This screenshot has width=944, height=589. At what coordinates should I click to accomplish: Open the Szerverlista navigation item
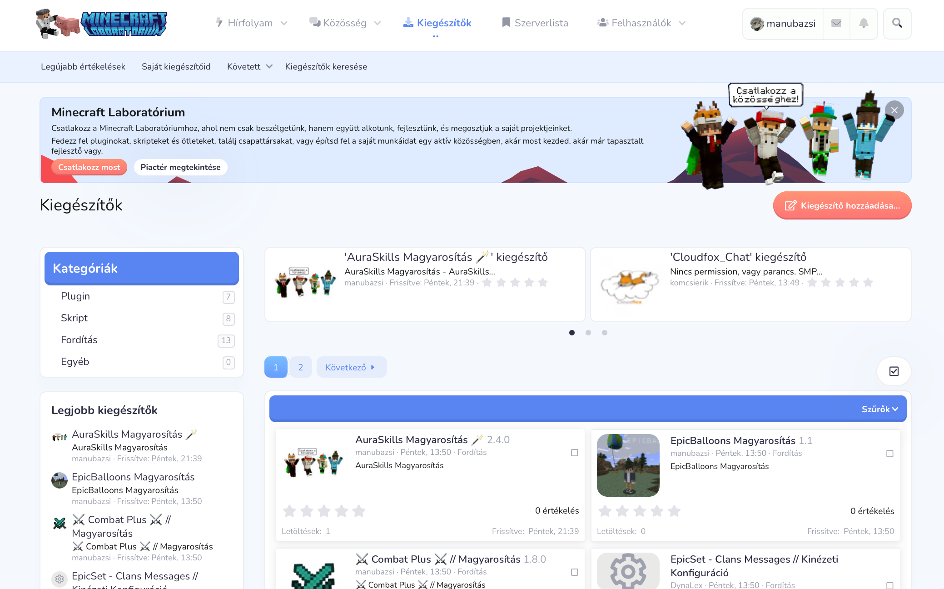click(535, 23)
